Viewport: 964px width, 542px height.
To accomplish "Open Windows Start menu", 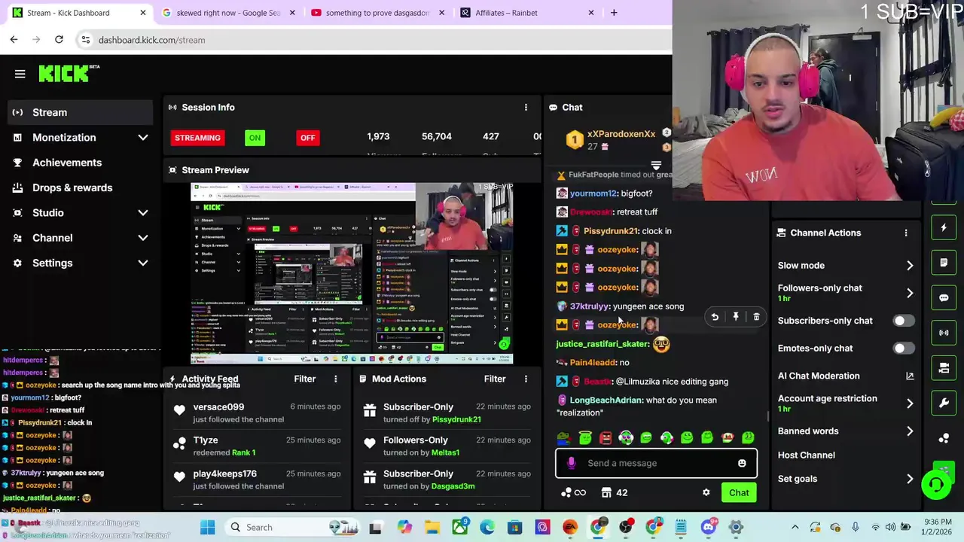I will click(x=207, y=527).
